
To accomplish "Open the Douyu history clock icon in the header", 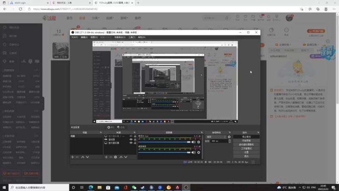I will (x=237, y=17).
